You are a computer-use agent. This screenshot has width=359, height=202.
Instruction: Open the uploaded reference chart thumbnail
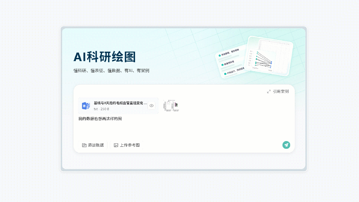pos(171,105)
